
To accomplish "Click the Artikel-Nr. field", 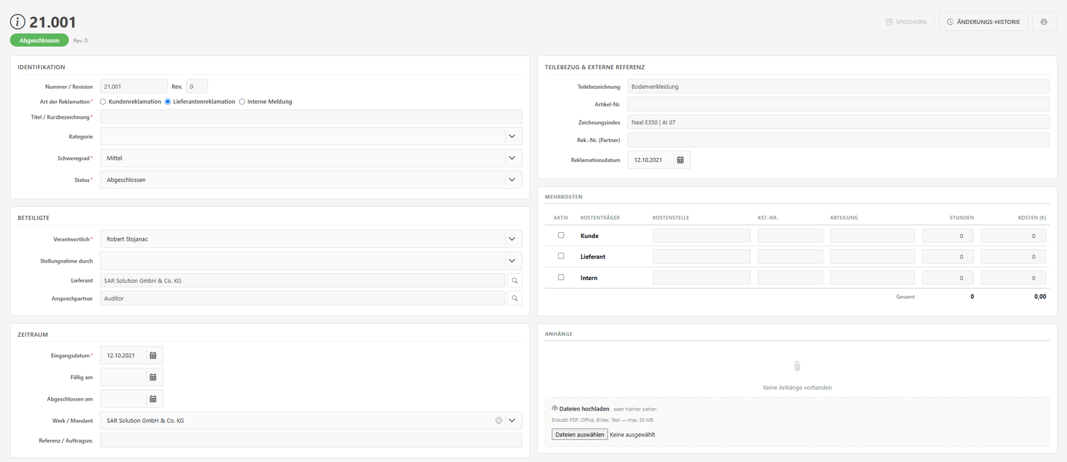I will click(838, 104).
